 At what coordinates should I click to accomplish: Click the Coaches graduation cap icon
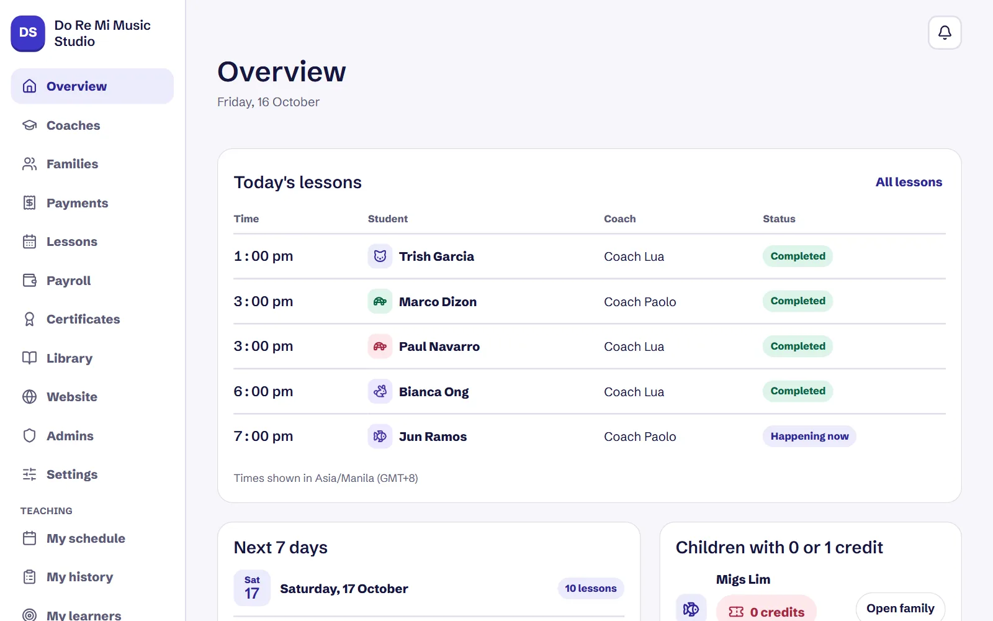pos(29,125)
